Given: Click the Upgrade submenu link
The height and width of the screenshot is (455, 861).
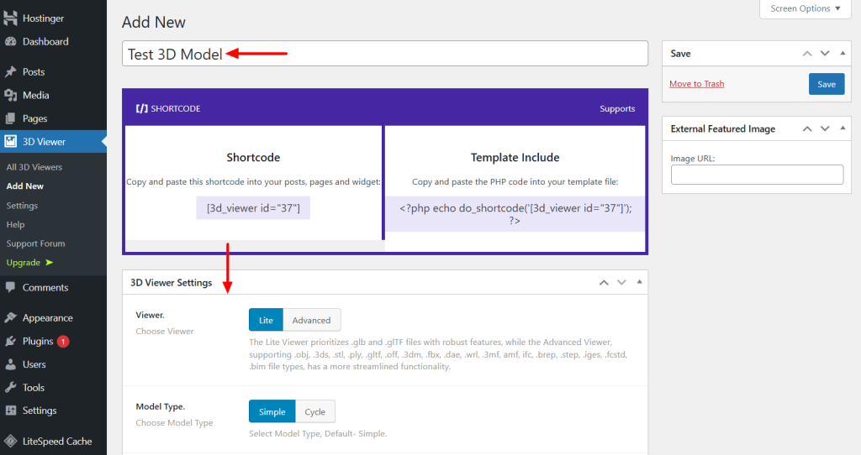Looking at the screenshot, I should pyautogui.click(x=24, y=263).
